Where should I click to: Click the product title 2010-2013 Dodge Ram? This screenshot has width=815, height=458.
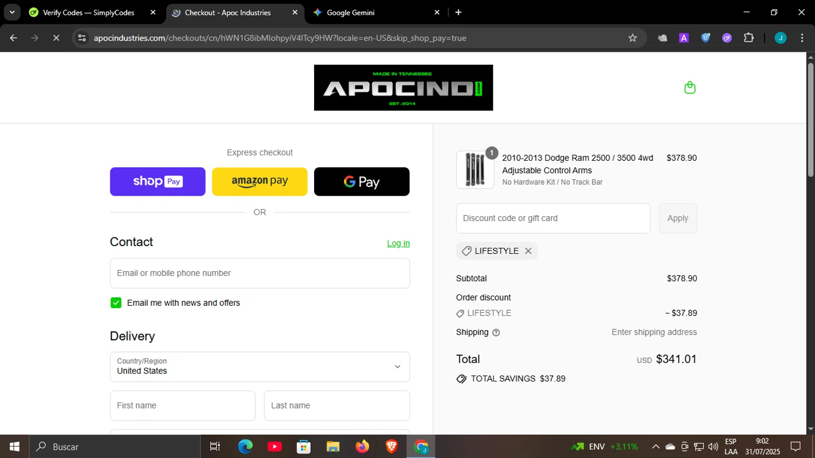[578, 164]
